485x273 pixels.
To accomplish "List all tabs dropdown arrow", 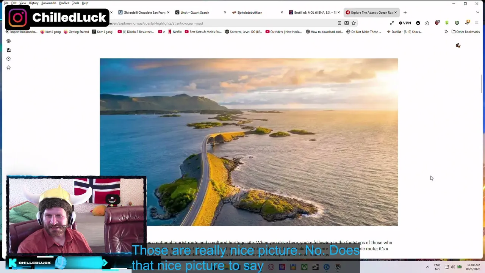I will (477, 13).
